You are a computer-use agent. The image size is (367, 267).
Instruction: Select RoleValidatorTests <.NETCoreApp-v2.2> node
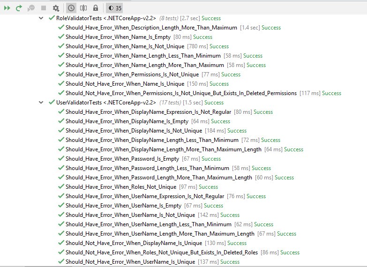(x=106, y=18)
